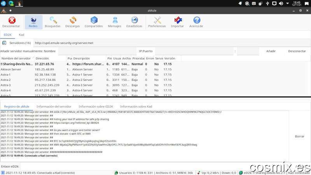Open the Estadísticas toolbar icon
311x175 pixels.
pos(134,22)
